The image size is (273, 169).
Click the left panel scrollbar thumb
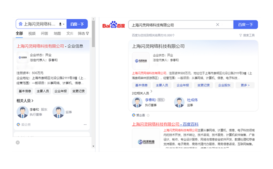[x=93, y=34]
